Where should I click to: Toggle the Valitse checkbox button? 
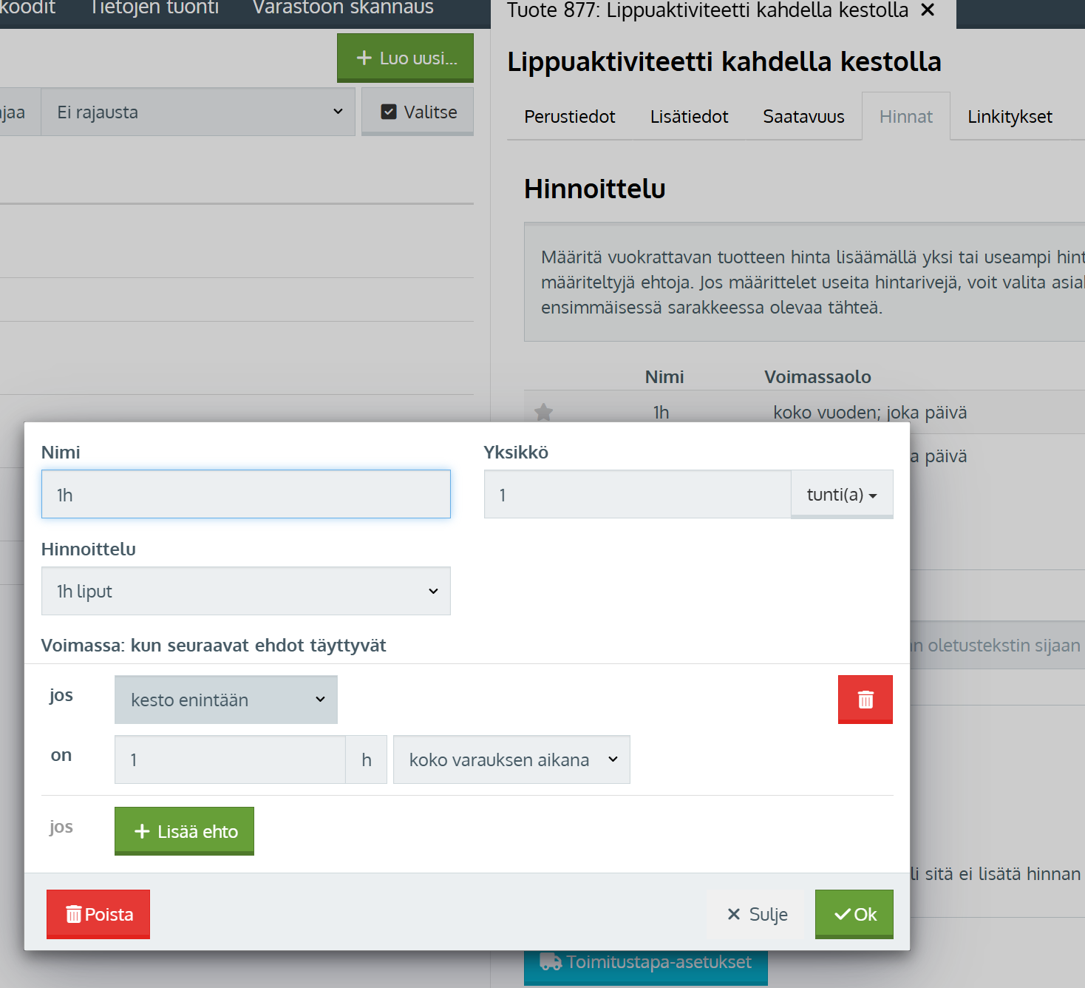pos(418,112)
